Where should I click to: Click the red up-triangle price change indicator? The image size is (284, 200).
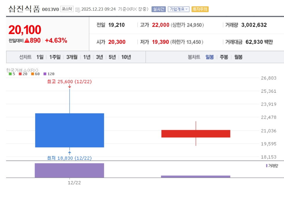pyautogui.click(x=27, y=41)
